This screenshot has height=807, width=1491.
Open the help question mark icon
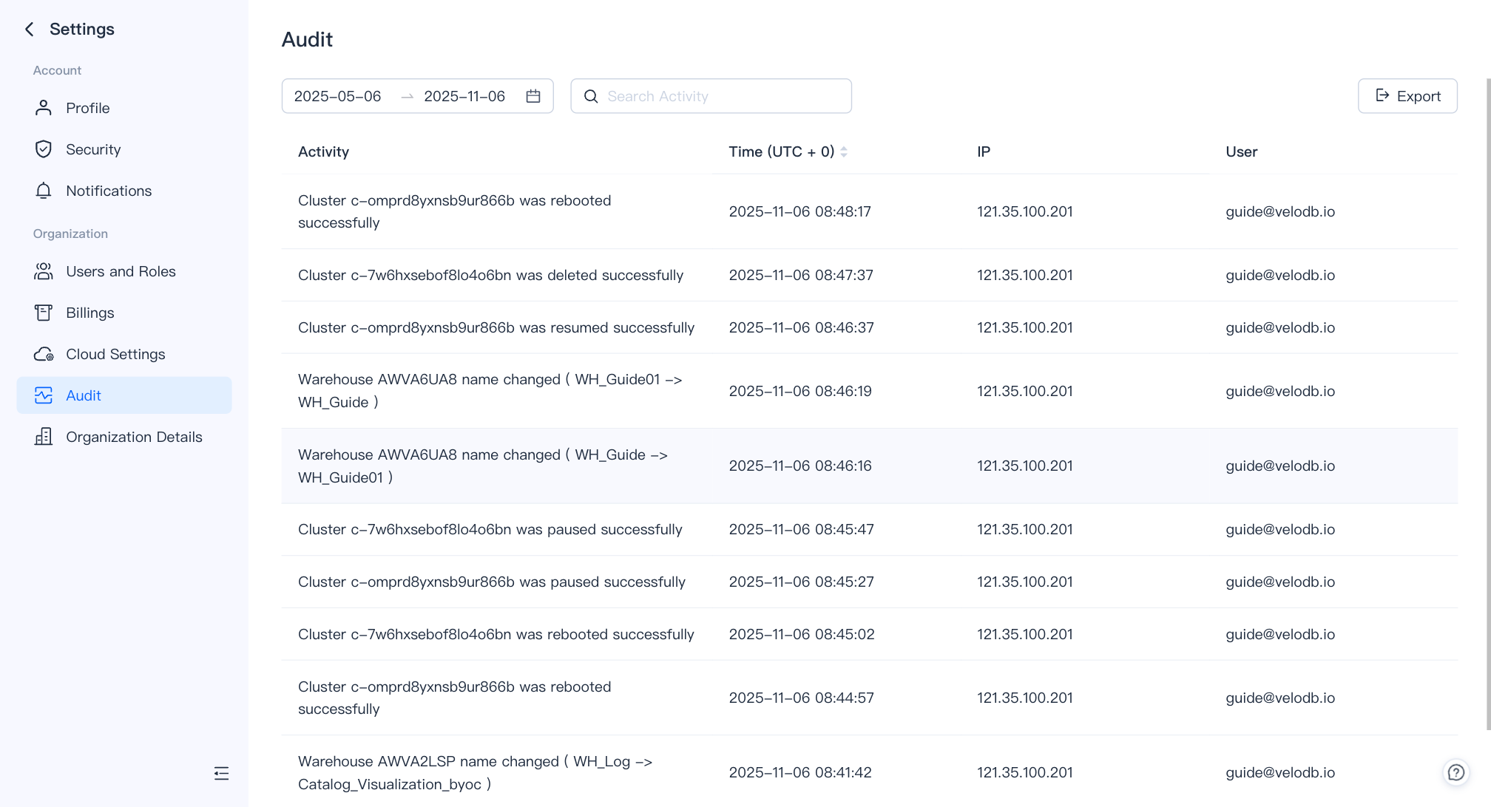1456,772
